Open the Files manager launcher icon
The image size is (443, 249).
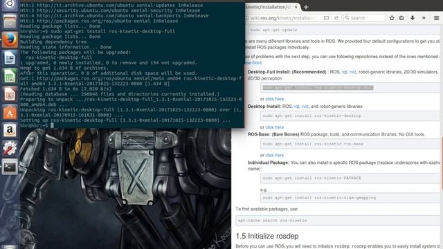(x=10, y=21)
